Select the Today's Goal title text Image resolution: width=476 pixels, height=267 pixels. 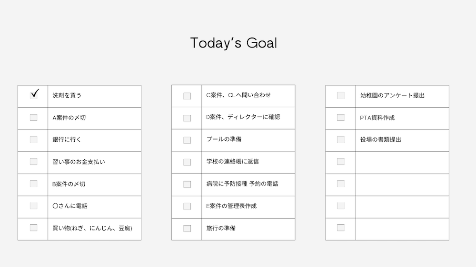coord(233,43)
